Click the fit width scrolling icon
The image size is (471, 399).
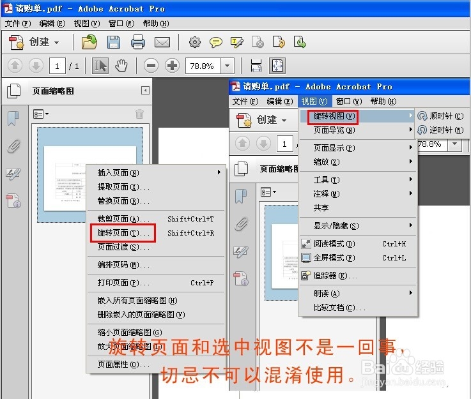256,65
